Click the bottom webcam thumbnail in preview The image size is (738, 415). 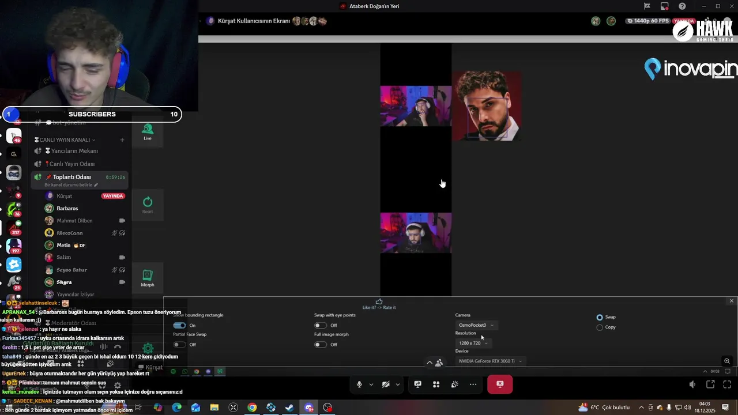[416, 233]
